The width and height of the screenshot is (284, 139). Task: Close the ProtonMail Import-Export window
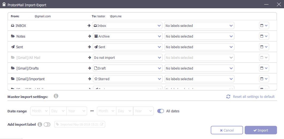[x=279, y=4]
